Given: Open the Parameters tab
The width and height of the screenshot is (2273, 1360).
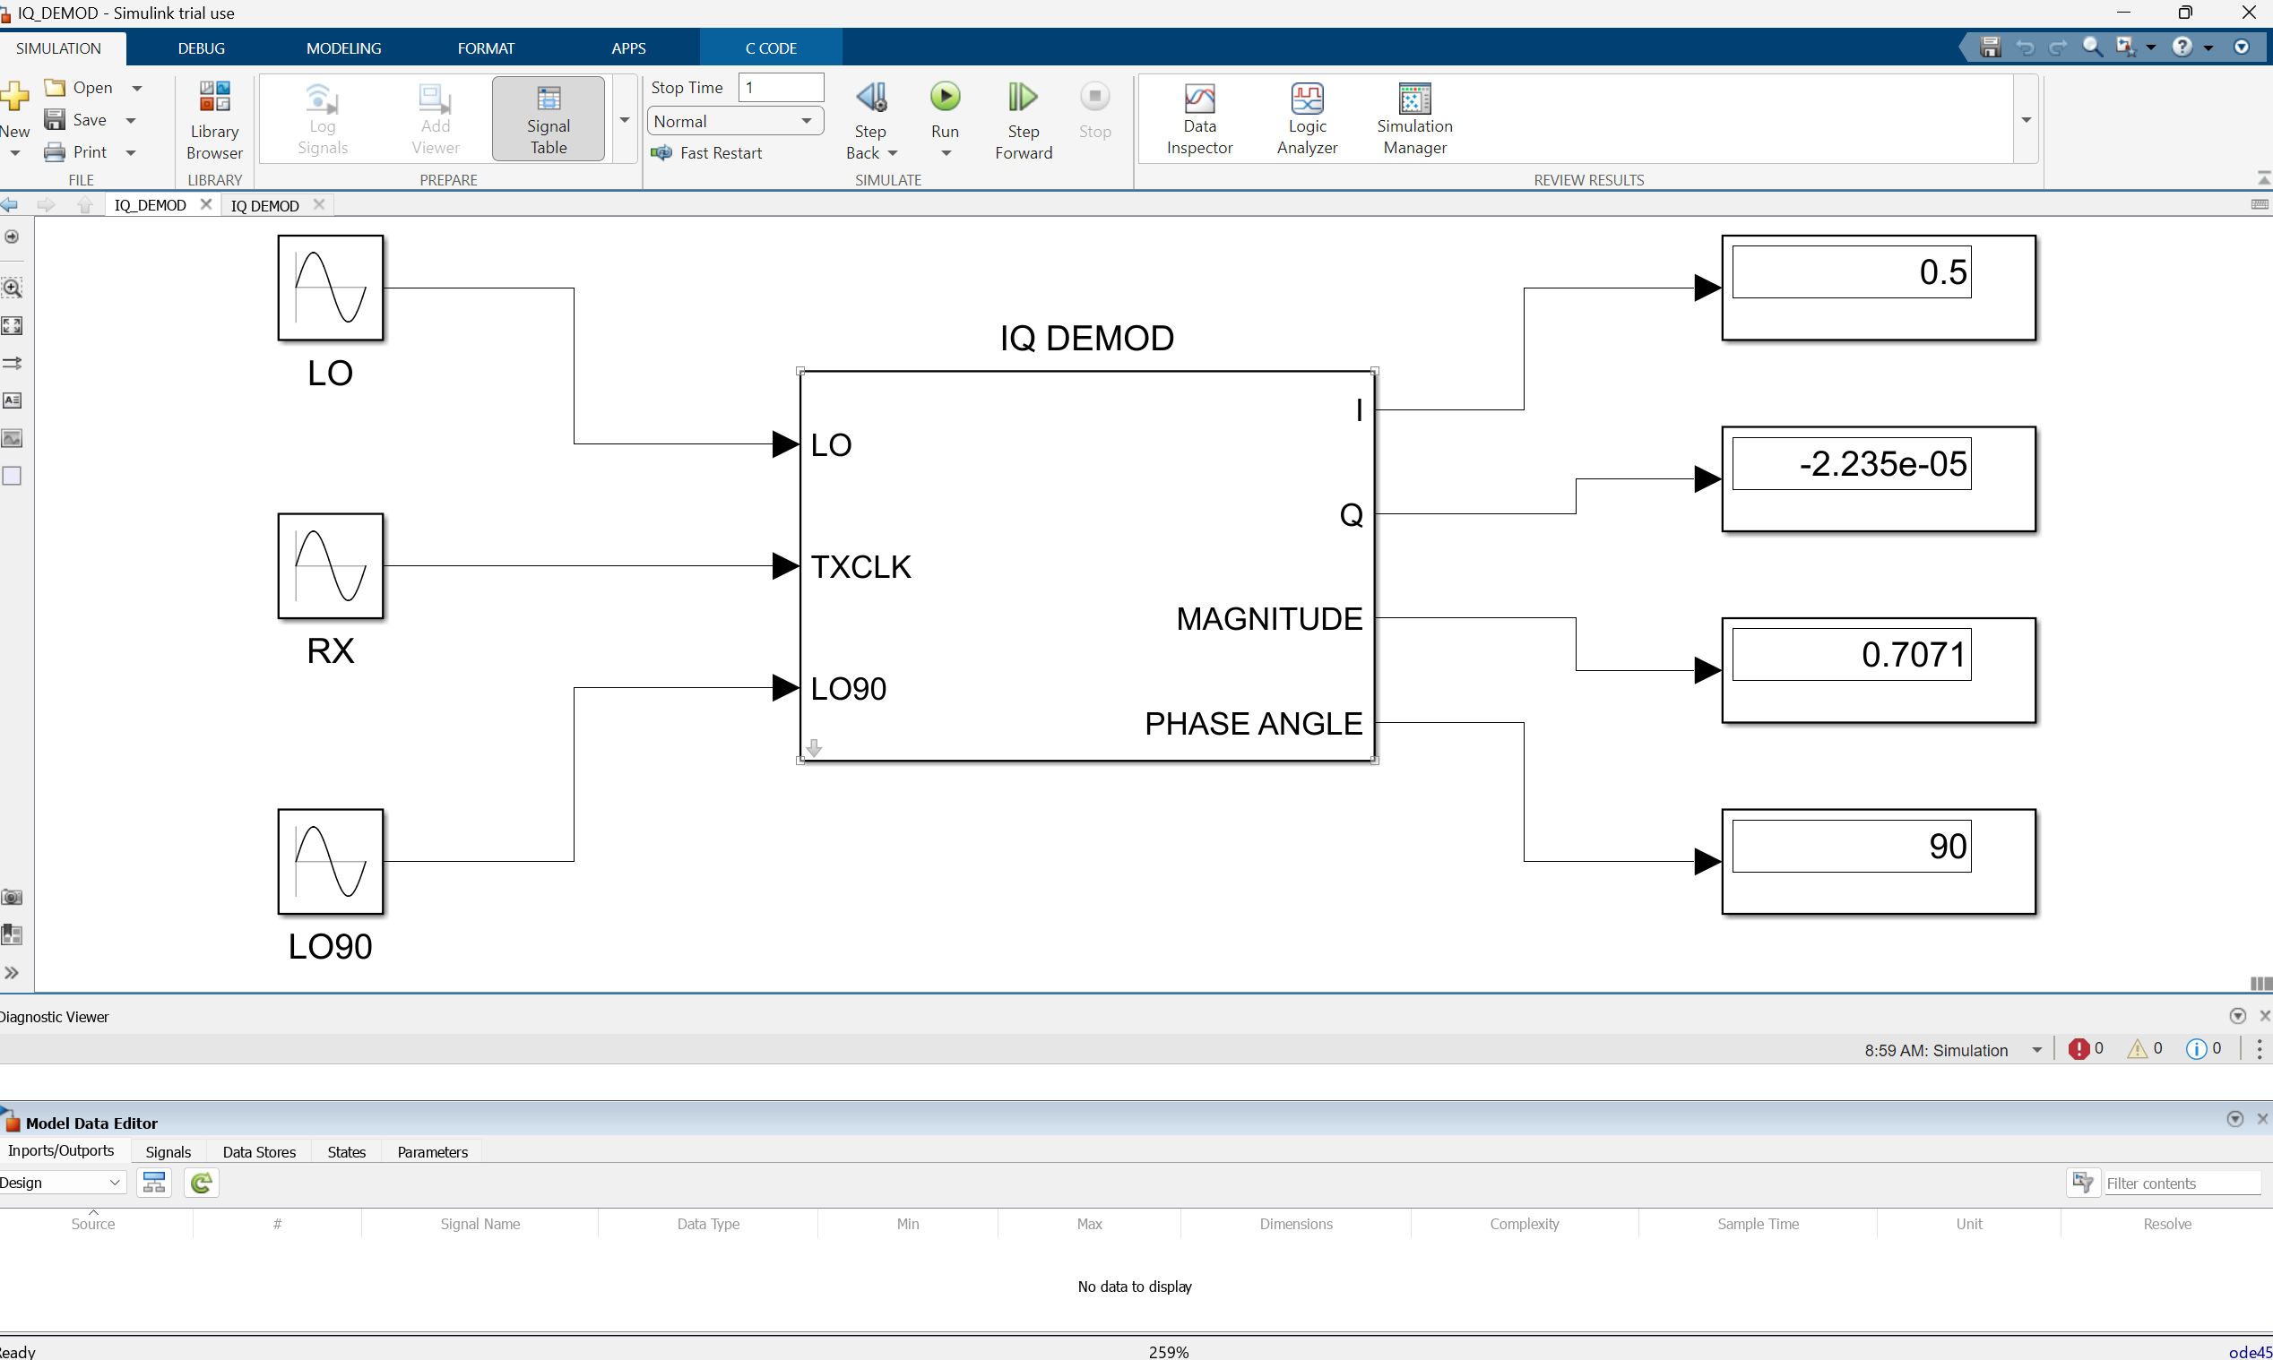Looking at the screenshot, I should pos(433,1152).
